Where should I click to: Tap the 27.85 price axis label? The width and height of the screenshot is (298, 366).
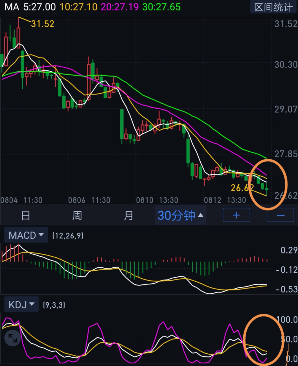pyautogui.click(x=286, y=154)
